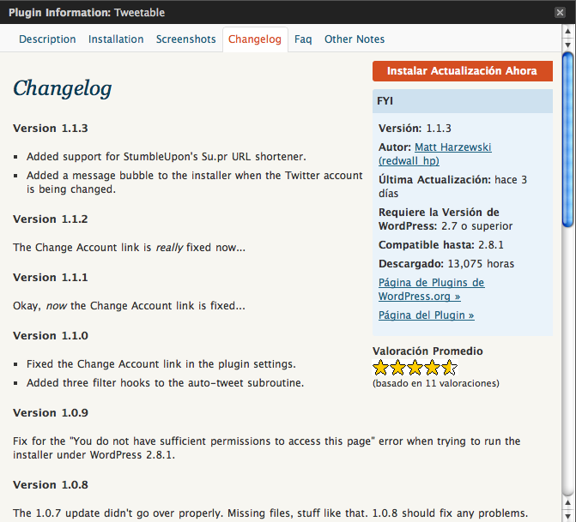Open the Description tab
Image resolution: width=576 pixels, height=522 pixels.
(47, 39)
